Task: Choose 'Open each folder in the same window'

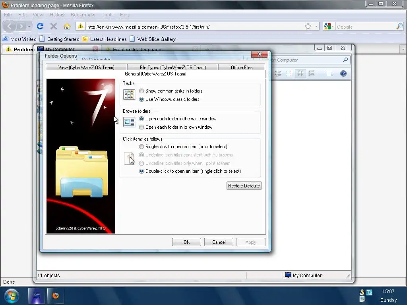Action: pyautogui.click(x=141, y=119)
